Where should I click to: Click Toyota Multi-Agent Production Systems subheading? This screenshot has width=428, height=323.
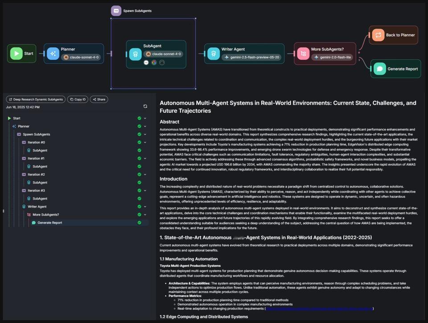point(190,266)
